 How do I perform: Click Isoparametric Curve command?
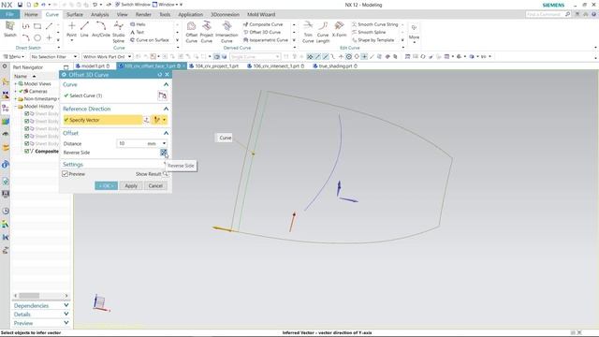point(266,39)
